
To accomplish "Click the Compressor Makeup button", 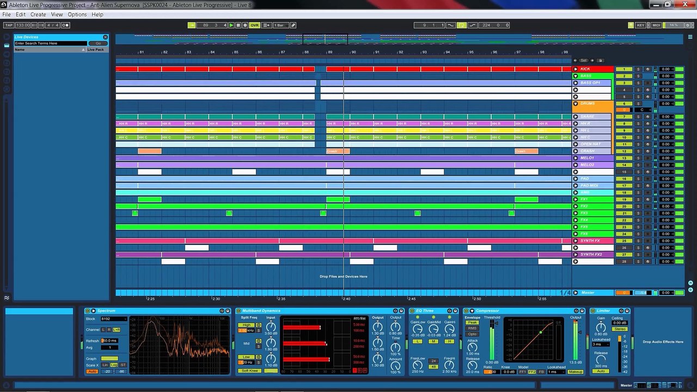I will pyautogui.click(x=576, y=372).
